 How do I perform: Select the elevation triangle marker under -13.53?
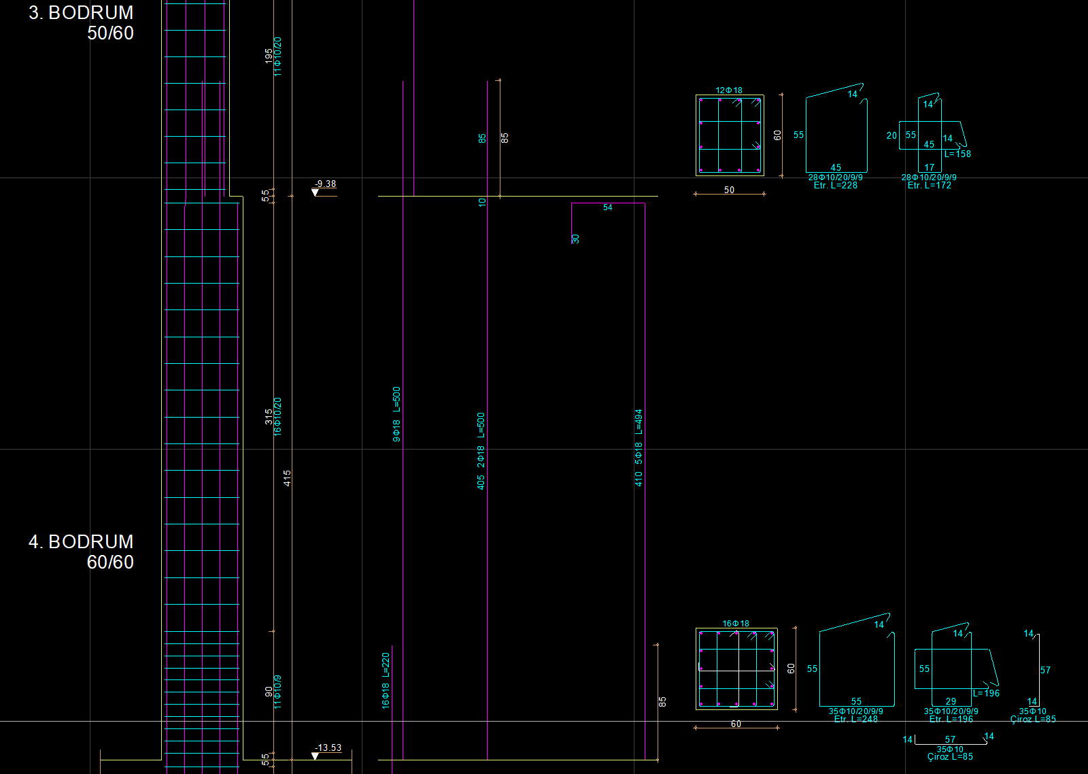pyautogui.click(x=315, y=756)
